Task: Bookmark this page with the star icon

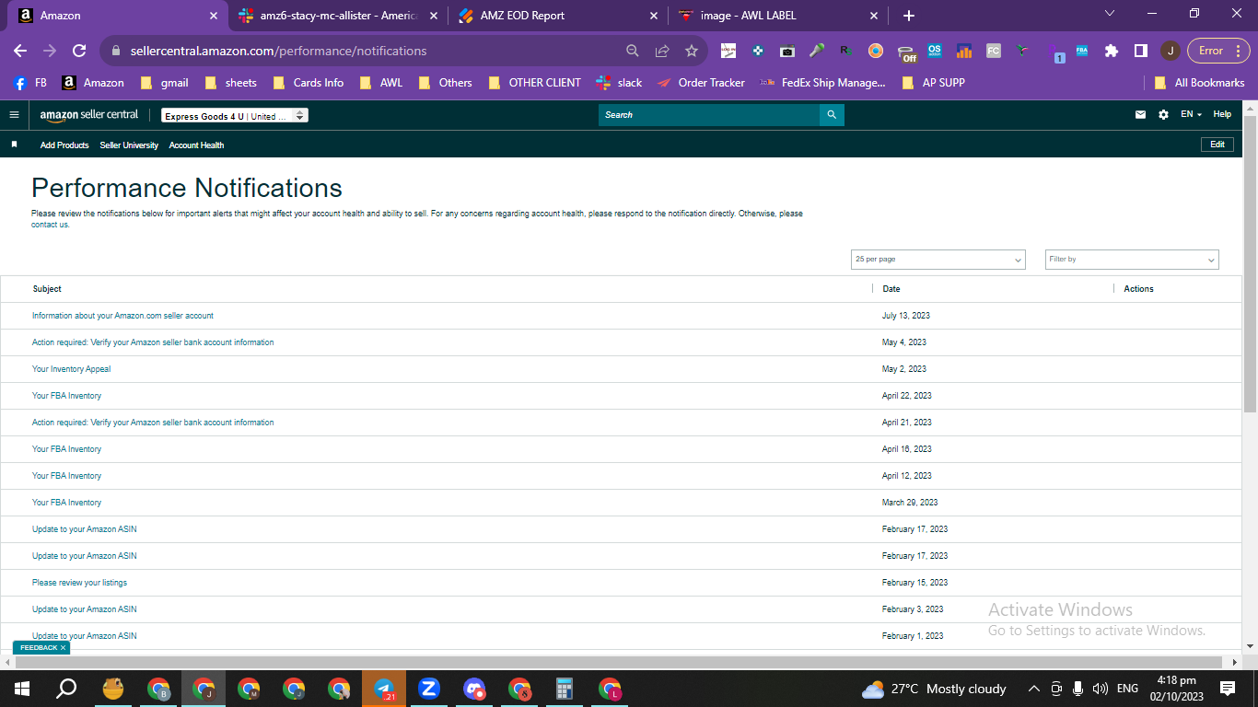Action: pyautogui.click(x=692, y=51)
